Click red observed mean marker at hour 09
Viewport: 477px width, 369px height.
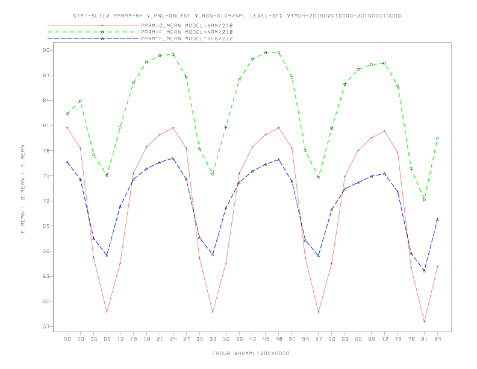tap(107, 312)
